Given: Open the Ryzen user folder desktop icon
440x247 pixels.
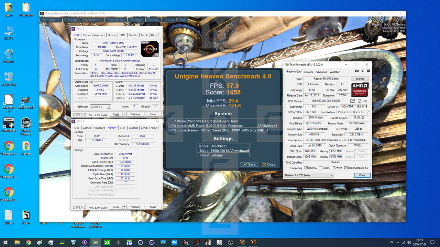Looking at the screenshot, I should (9, 9).
